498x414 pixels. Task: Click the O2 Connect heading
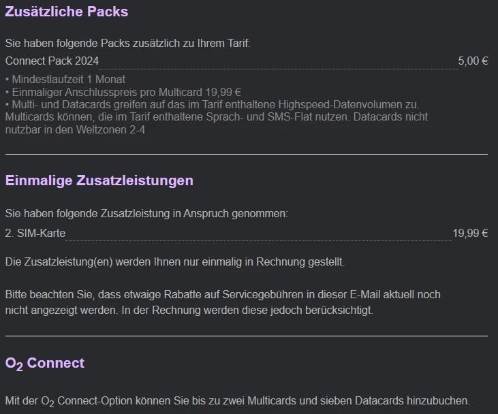[x=45, y=363]
